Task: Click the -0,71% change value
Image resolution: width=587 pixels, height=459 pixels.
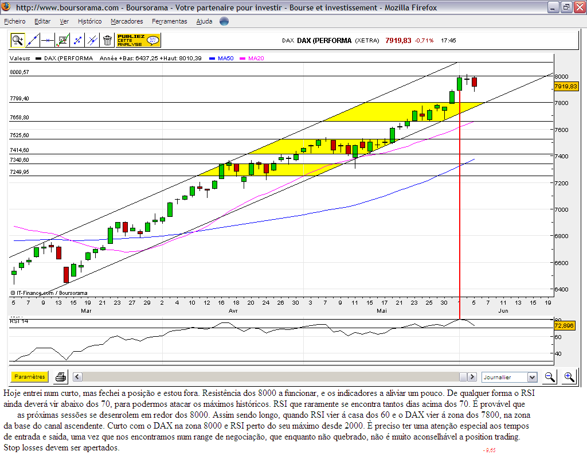Action: [x=424, y=41]
